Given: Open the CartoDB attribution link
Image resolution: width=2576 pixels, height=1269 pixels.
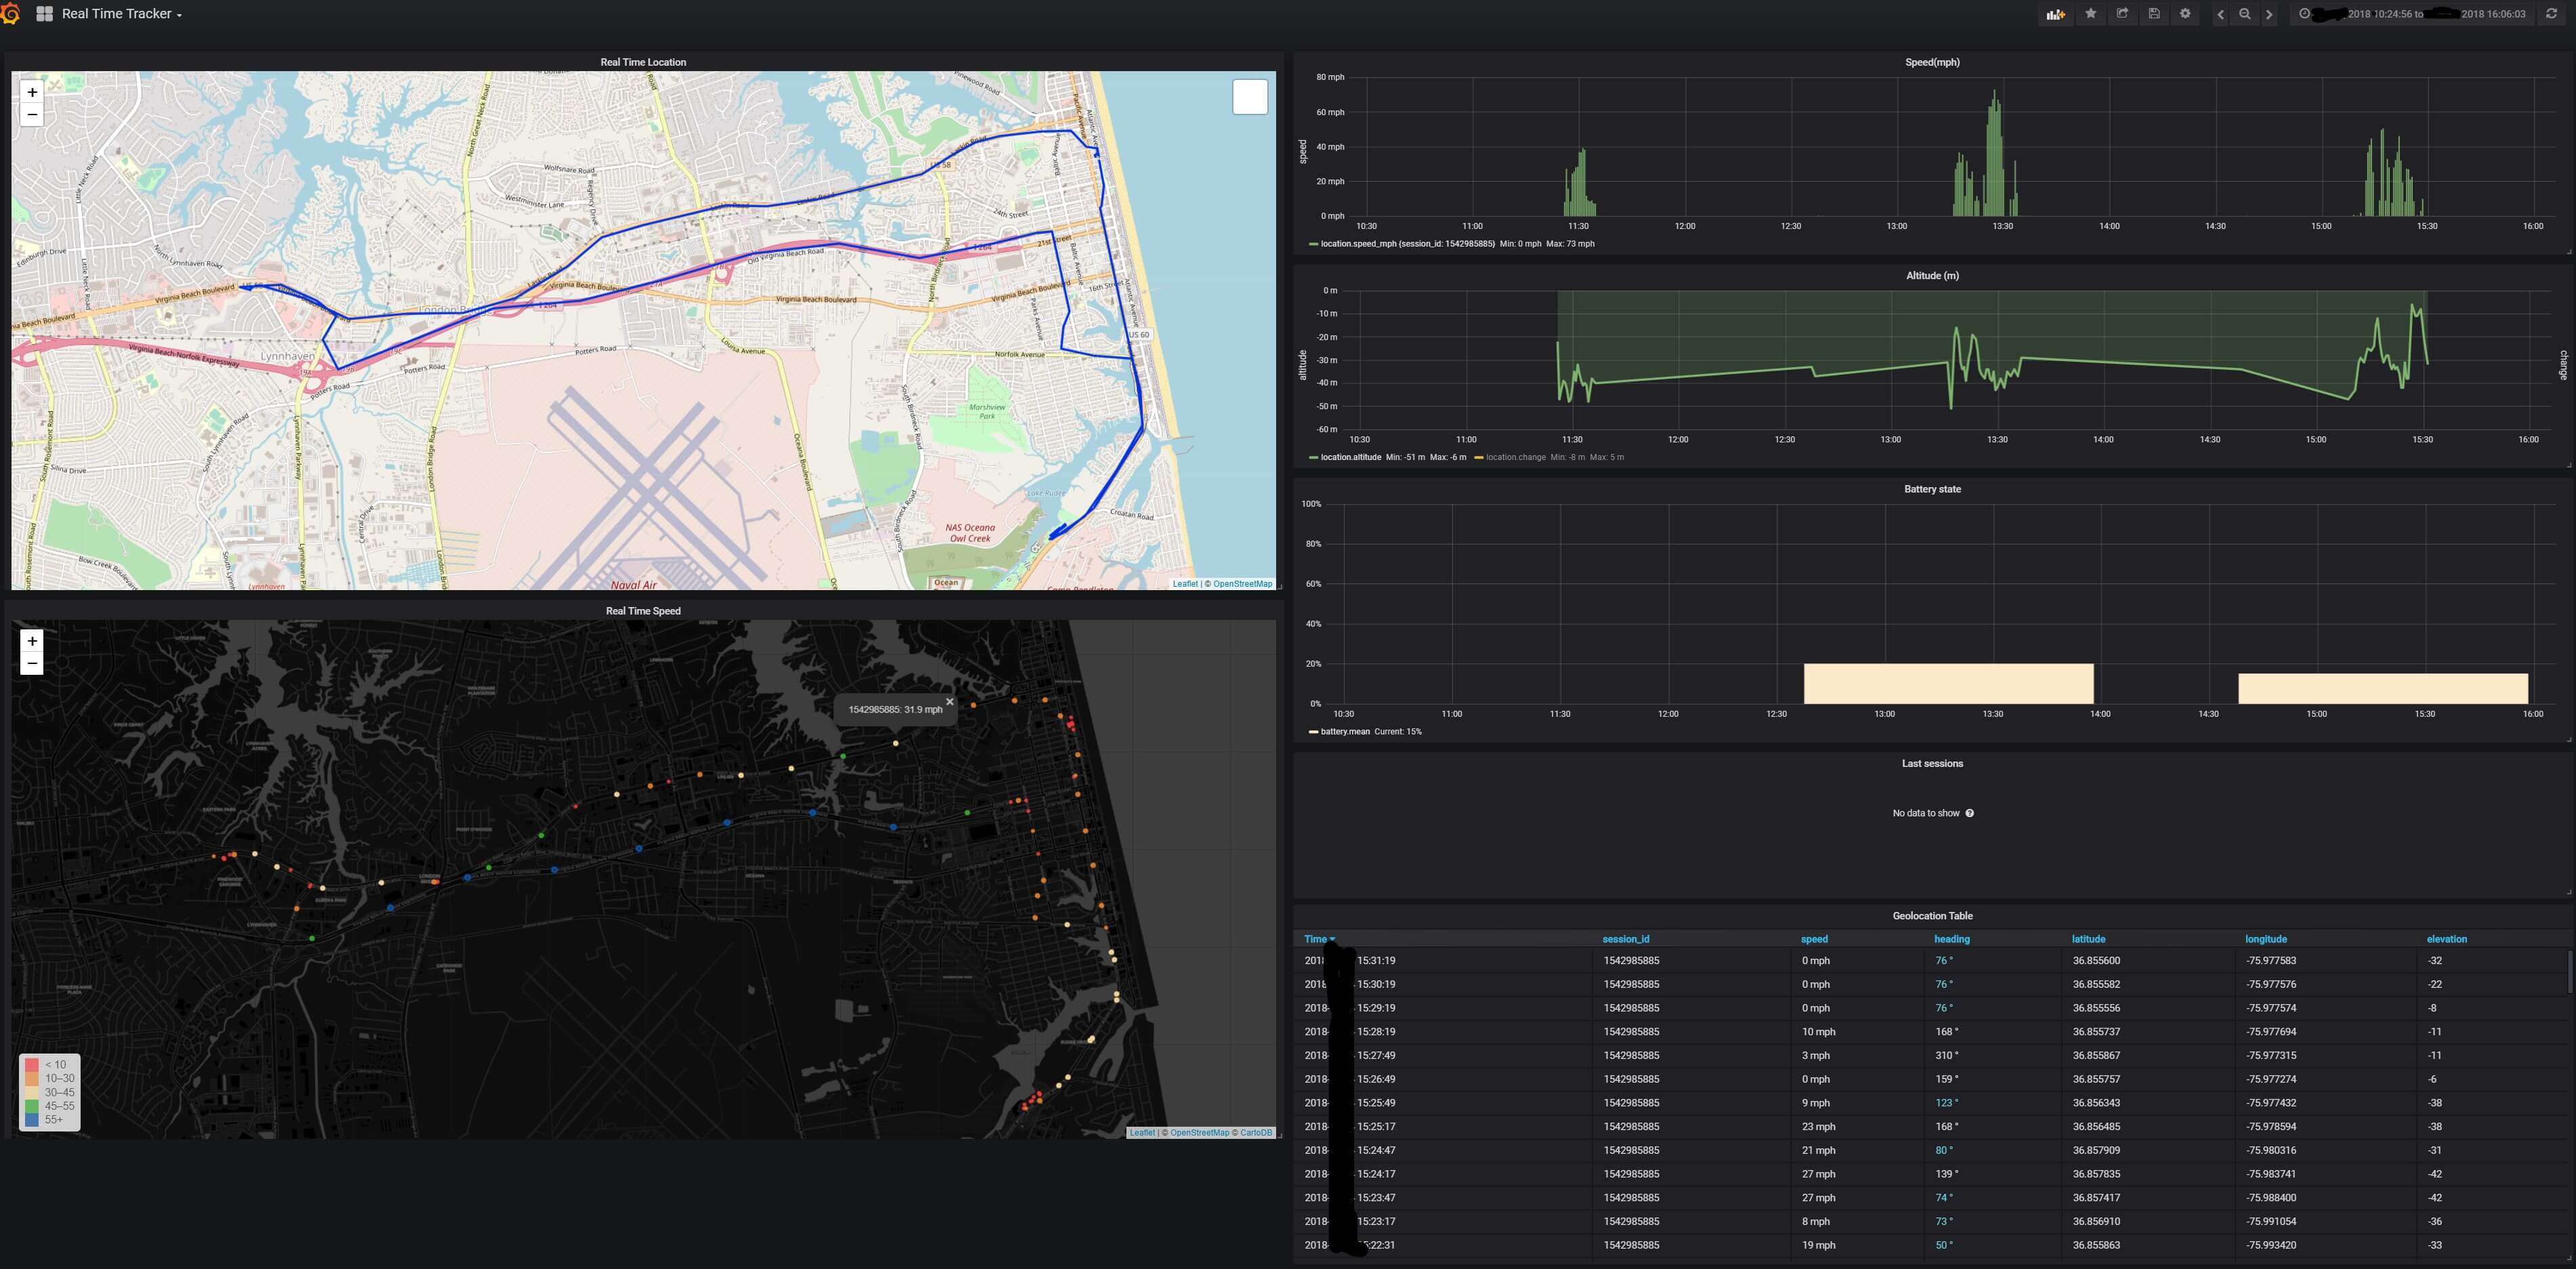Looking at the screenshot, I should [1256, 1133].
